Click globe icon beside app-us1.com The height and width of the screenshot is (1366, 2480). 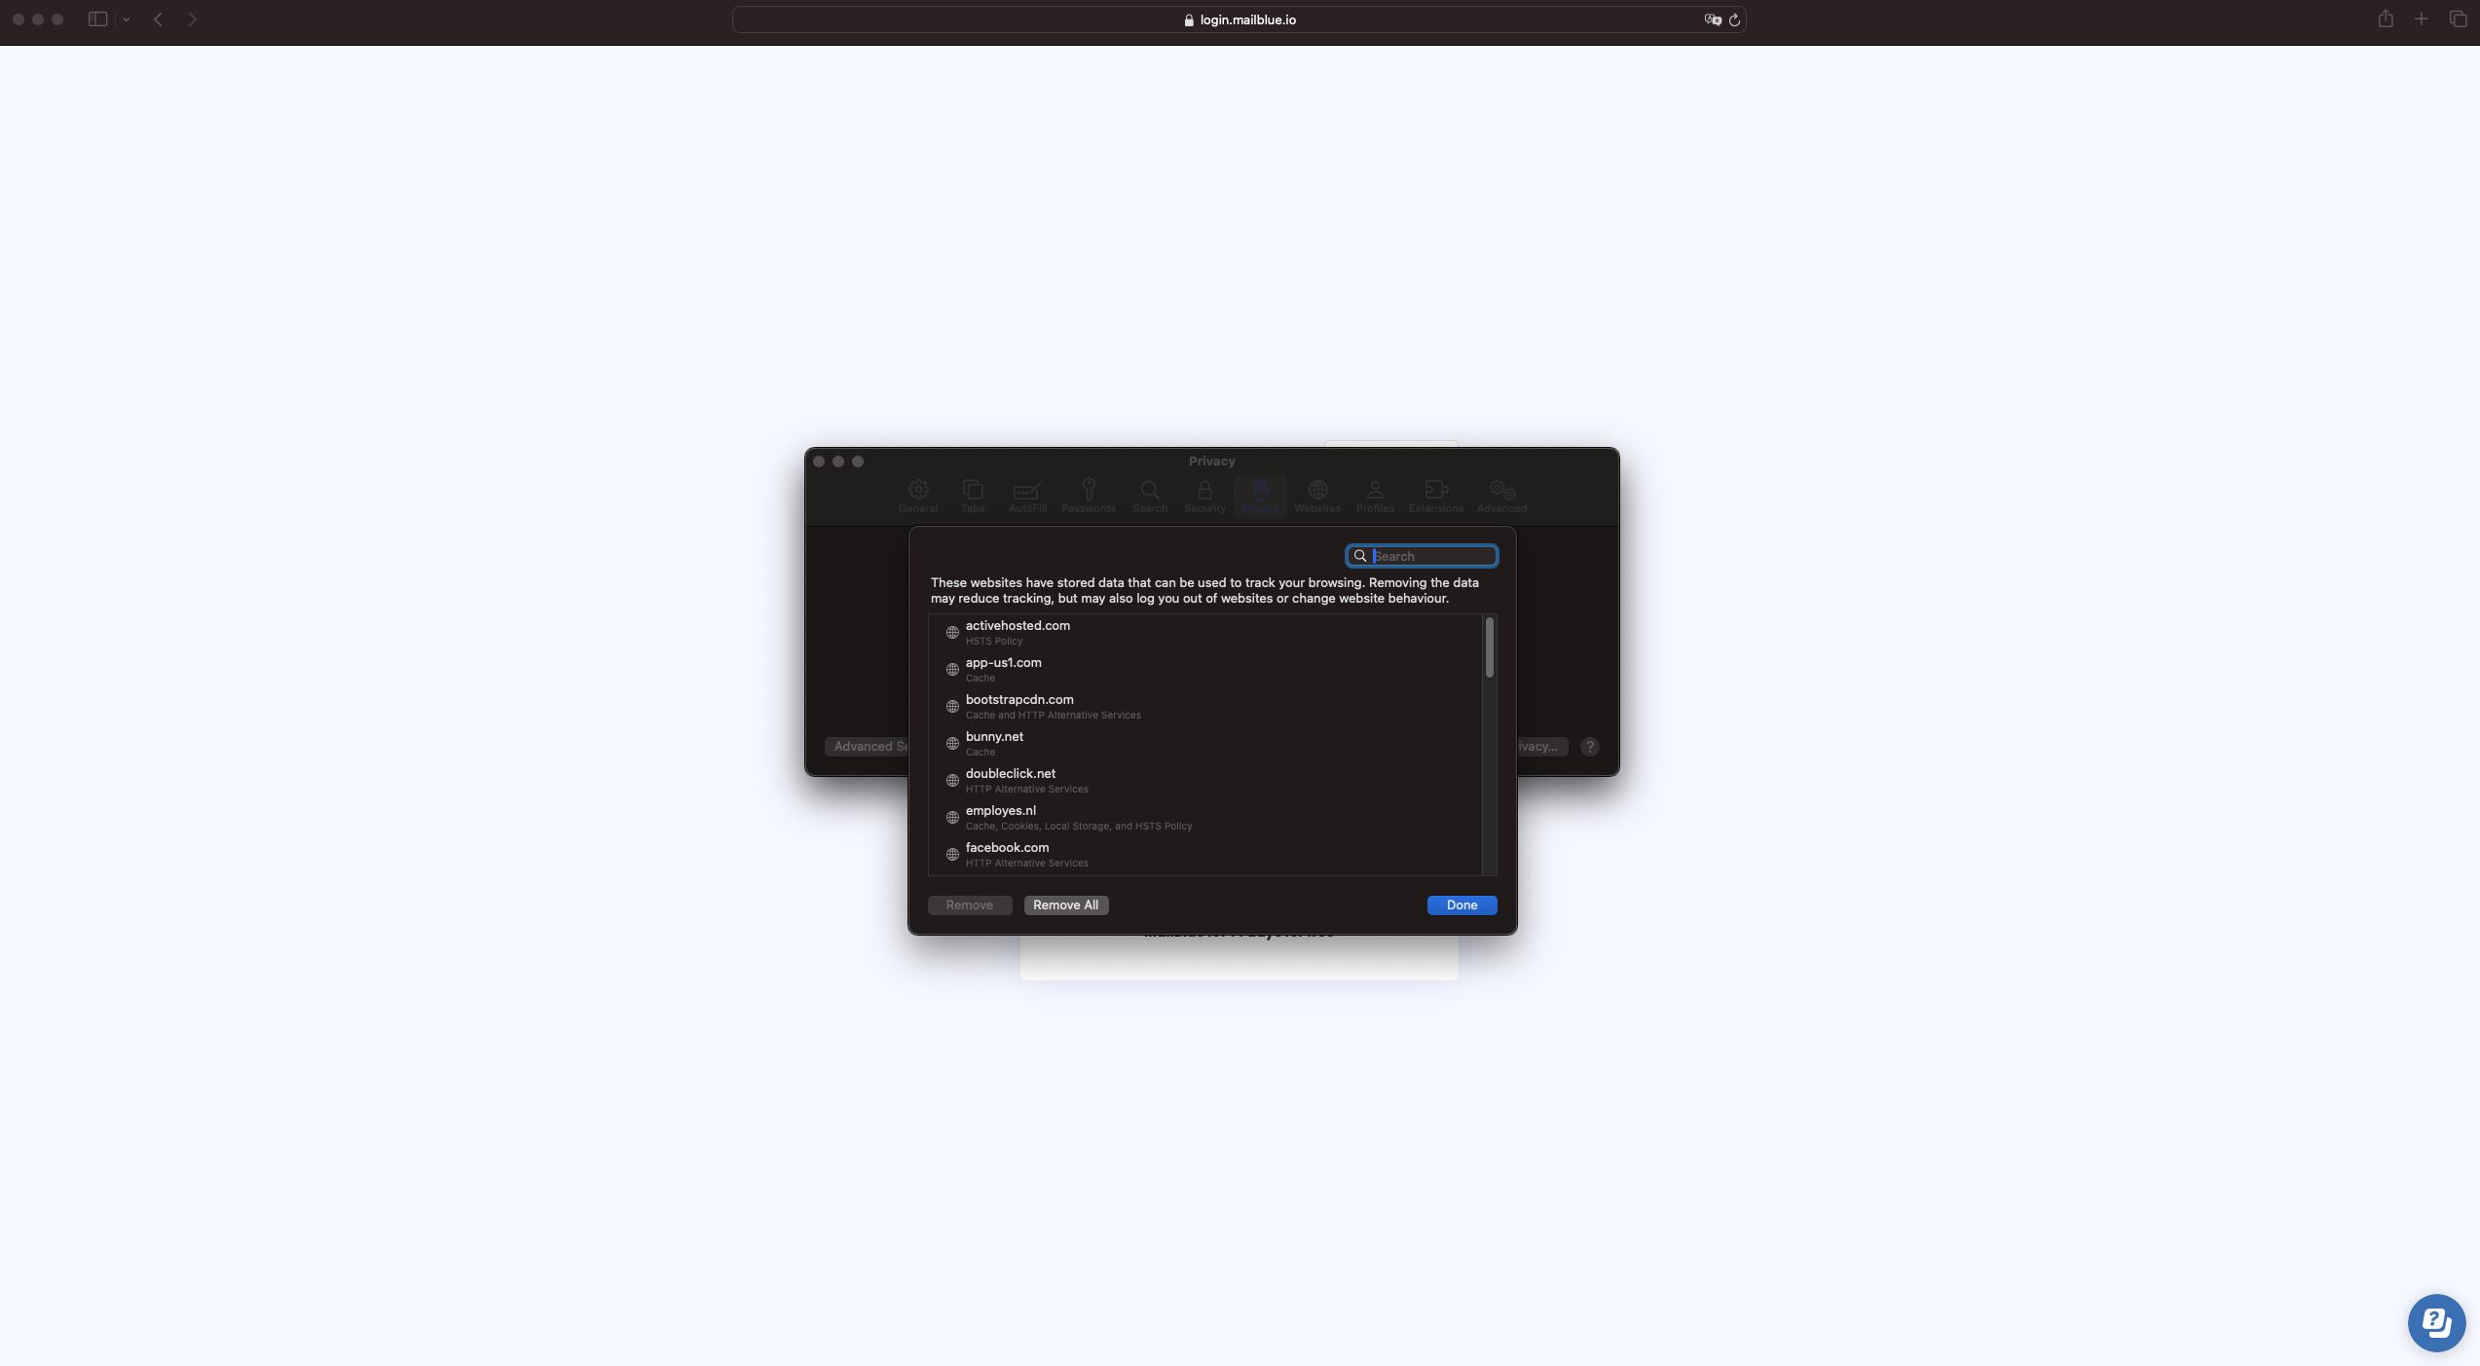pos(952,670)
